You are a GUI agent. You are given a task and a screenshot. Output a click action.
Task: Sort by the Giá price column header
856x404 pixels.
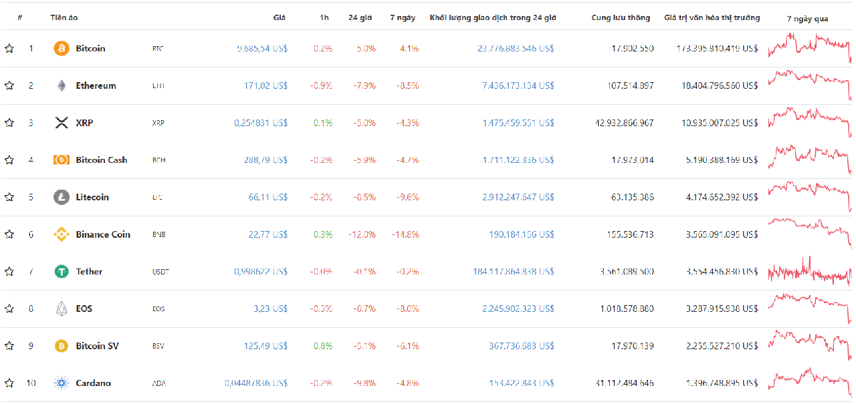(280, 18)
